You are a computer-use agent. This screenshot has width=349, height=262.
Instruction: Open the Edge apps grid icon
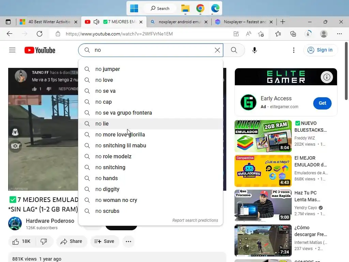(x=236, y=34)
